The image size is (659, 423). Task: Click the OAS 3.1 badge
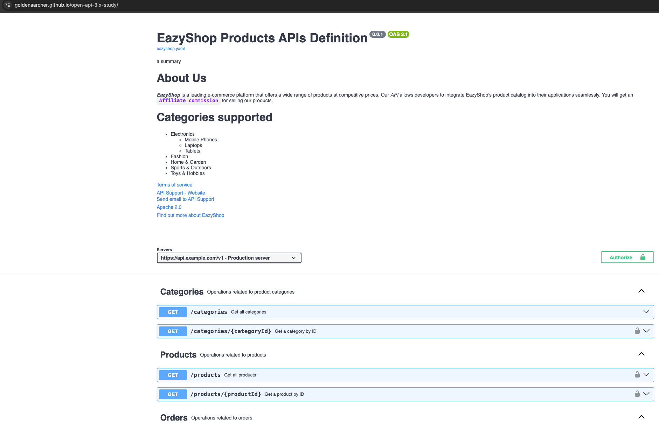coord(398,34)
